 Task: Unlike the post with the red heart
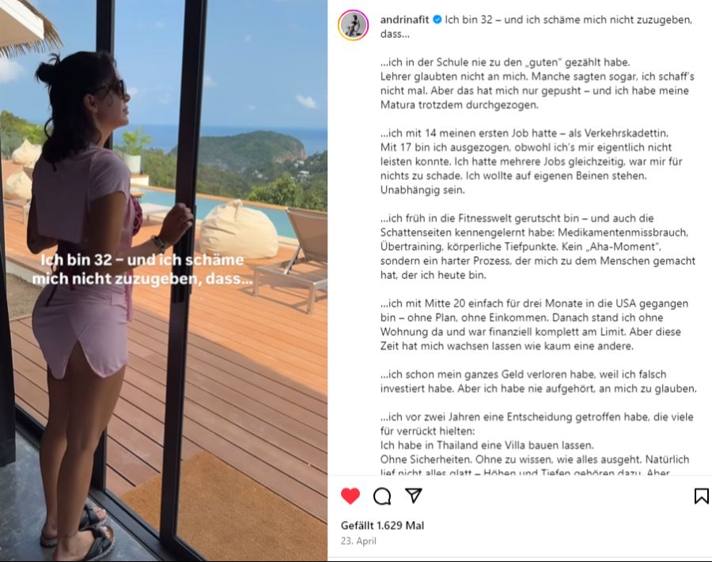pos(350,496)
